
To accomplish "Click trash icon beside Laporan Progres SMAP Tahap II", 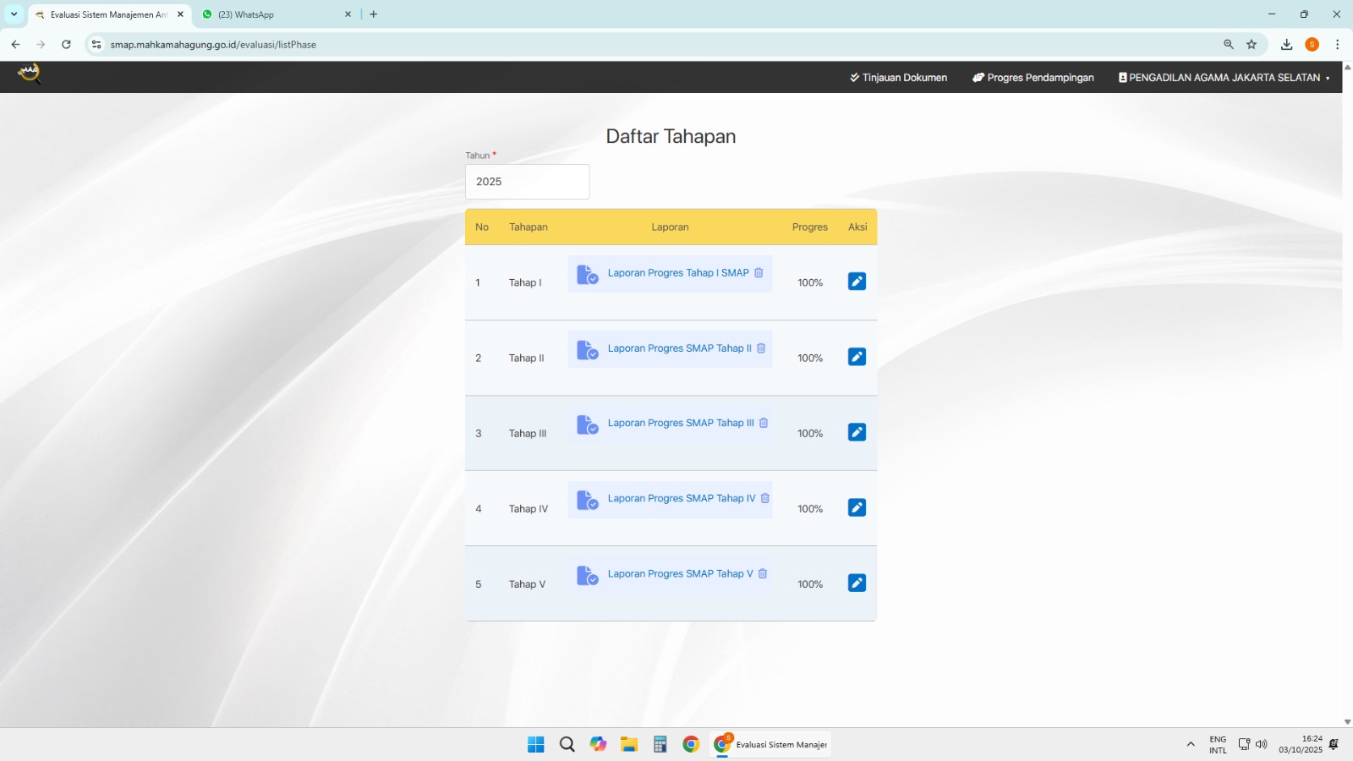I will [x=761, y=348].
